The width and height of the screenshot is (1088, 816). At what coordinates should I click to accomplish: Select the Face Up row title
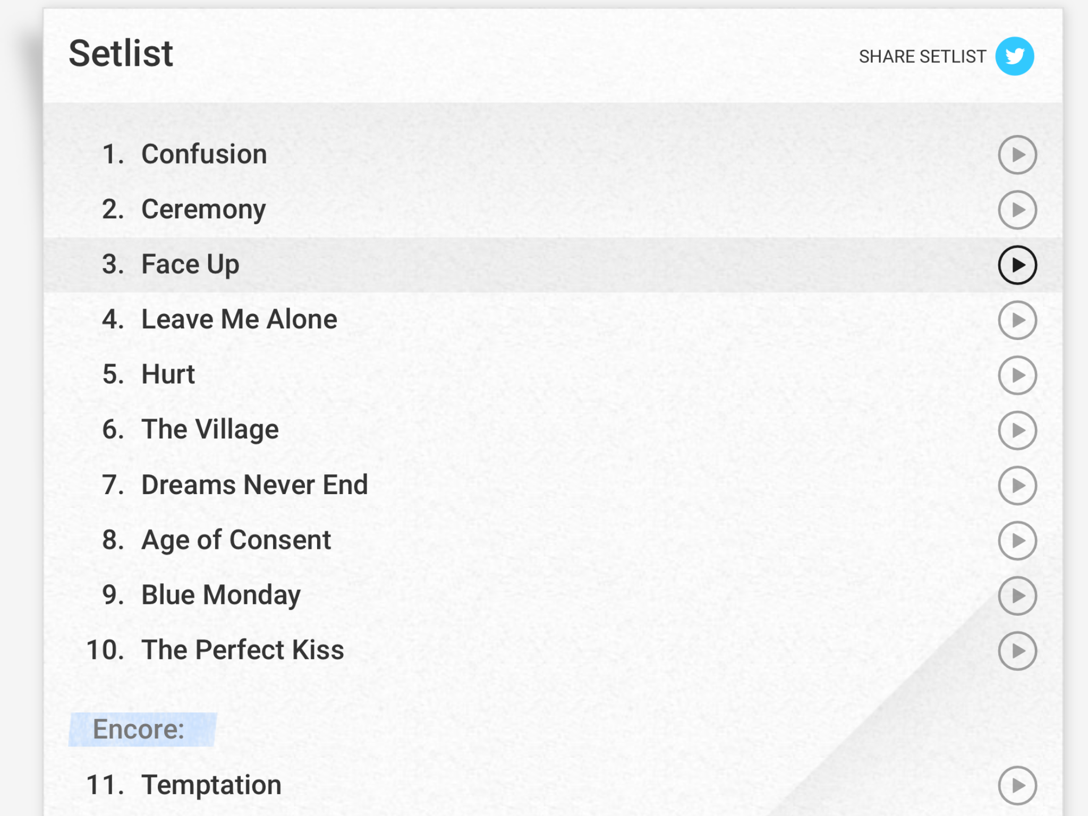(x=190, y=265)
